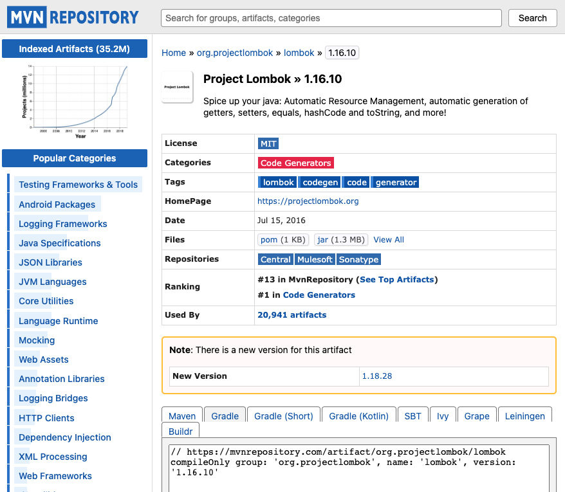Select the lombok tag
Screen dimensions: 565x492
pyautogui.click(x=277, y=182)
